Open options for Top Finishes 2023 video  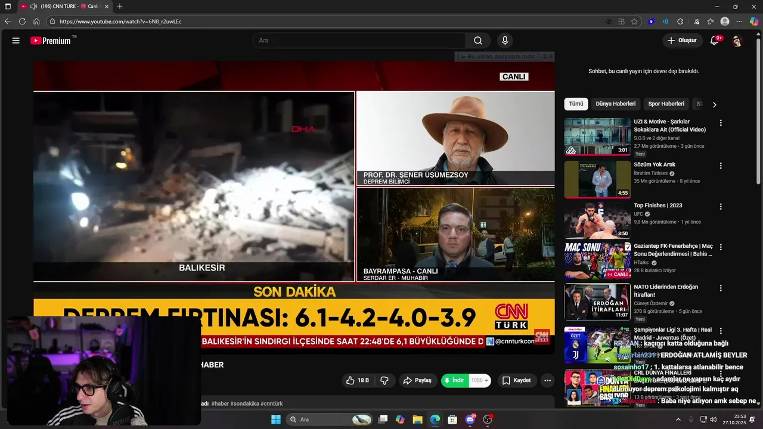pyautogui.click(x=721, y=207)
